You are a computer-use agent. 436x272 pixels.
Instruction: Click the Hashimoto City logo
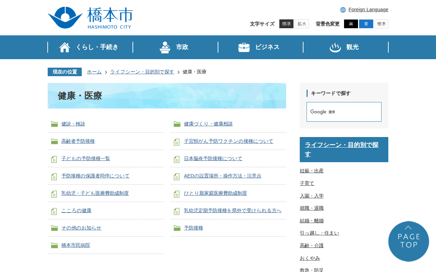coord(90,18)
